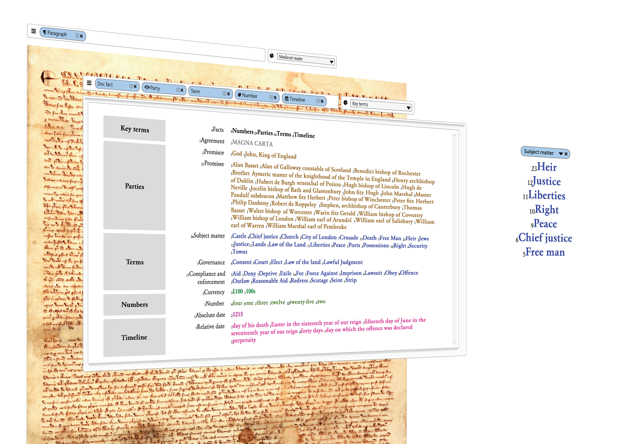The image size is (627, 444).
Task: Close the Subject matter tag
Action: tap(566, 154)
